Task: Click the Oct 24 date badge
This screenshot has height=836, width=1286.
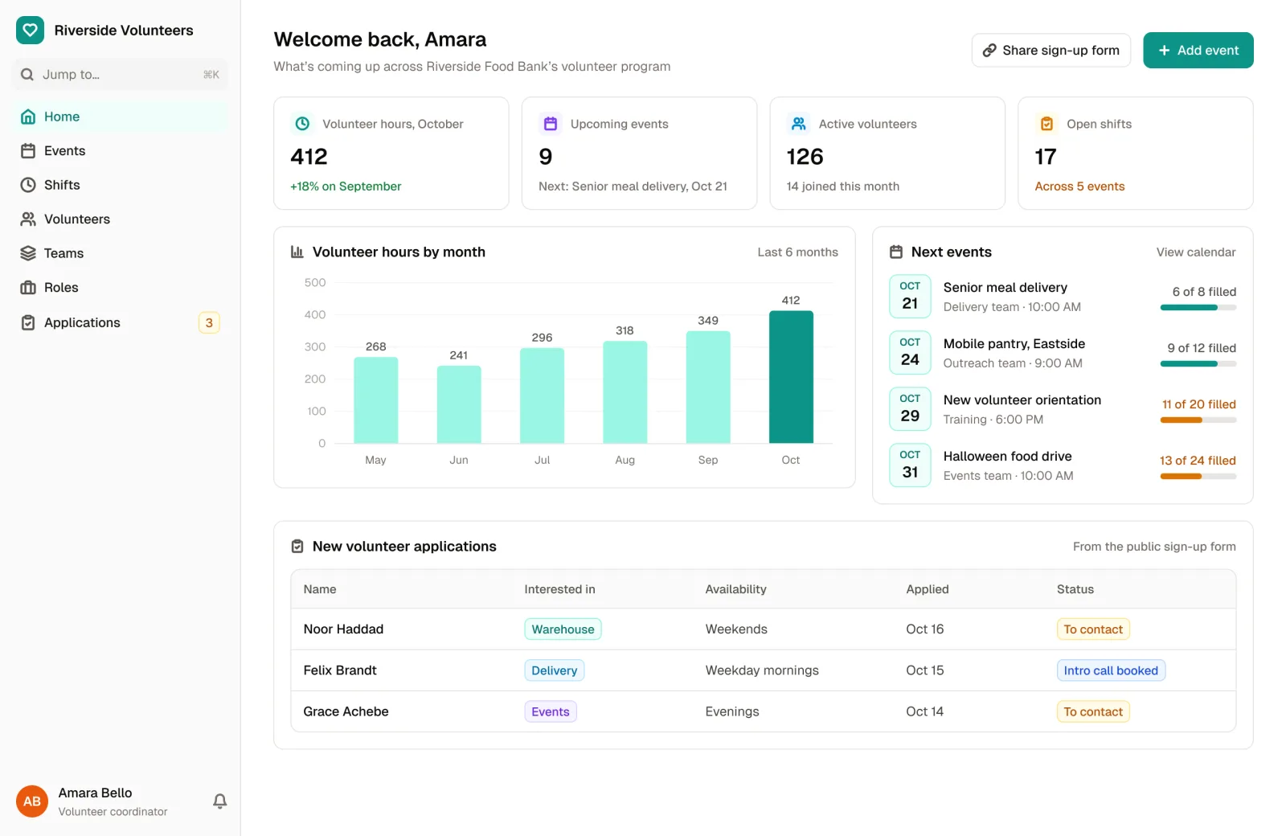Action: point(910,352)
